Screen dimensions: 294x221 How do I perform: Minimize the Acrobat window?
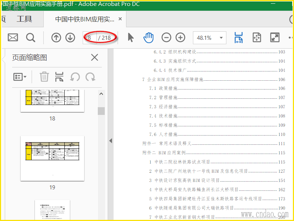click(x=273, y=3)
